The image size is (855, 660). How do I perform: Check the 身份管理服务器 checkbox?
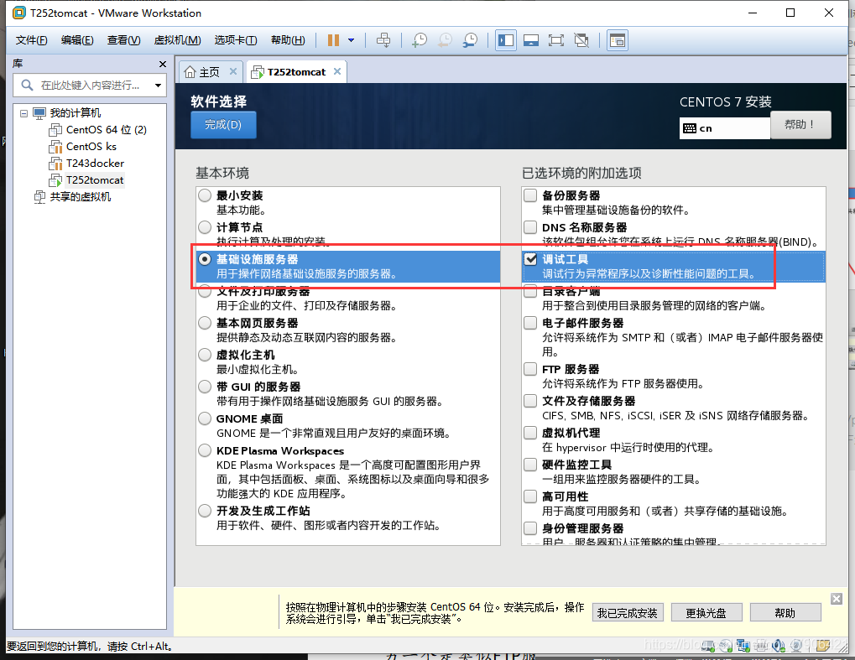pos(530,528)
